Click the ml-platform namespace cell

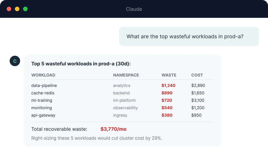125,100
